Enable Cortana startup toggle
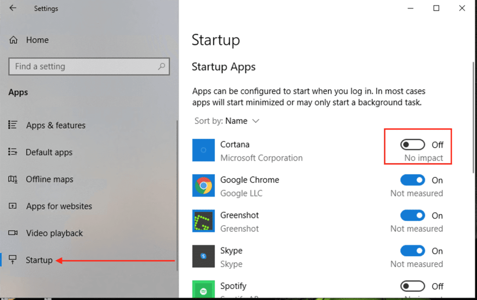The width and height of the screenshot is (477, 300). (412, 145)
